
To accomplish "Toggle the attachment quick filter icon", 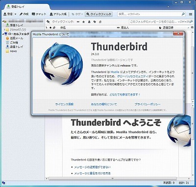I will [100, 22].
